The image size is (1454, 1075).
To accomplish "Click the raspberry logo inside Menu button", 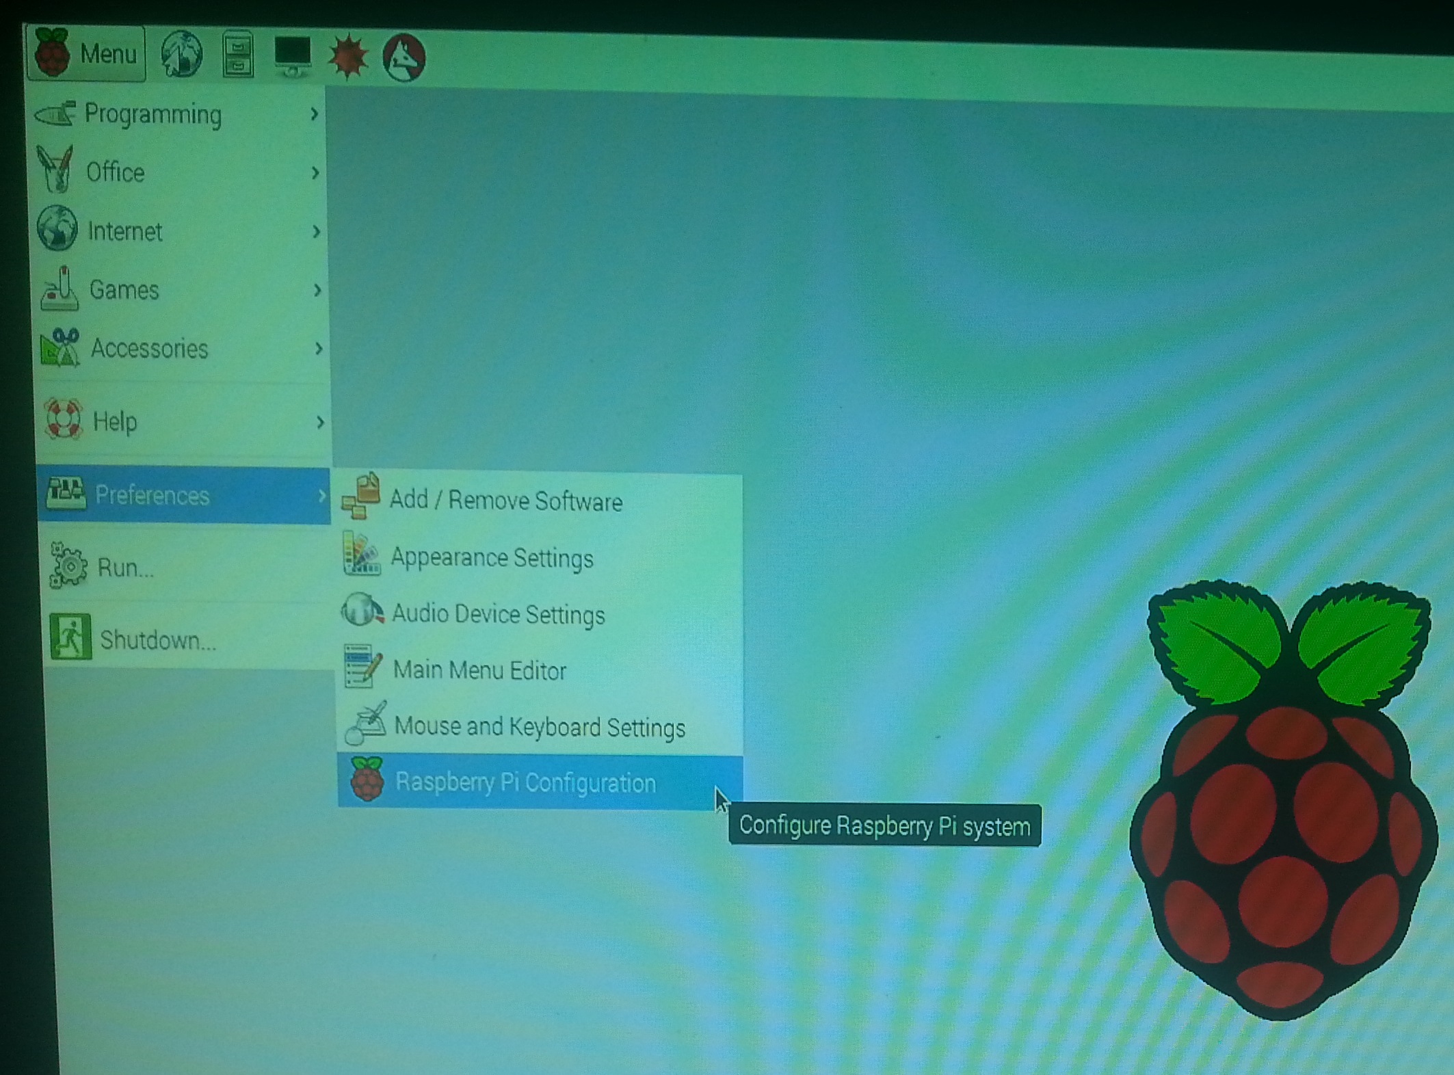I will (52, 51).
